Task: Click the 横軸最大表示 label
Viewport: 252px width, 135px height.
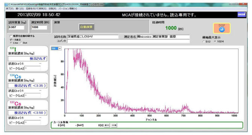Action: [211, 37]
